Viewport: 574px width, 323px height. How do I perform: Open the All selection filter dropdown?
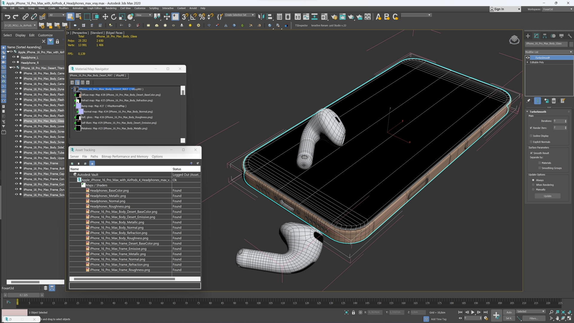(57, 15)
